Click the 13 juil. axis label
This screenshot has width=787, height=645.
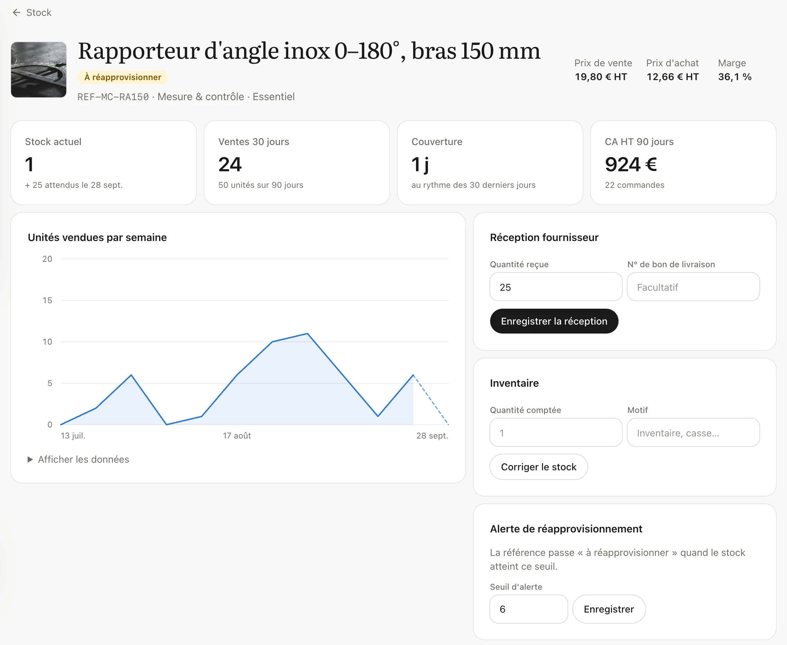[73, 435]
